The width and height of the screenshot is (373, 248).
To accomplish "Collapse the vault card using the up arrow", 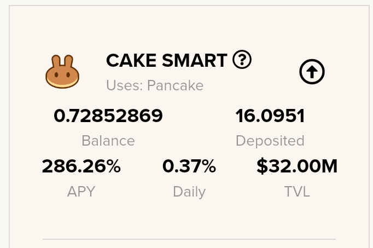I will 312,72.
